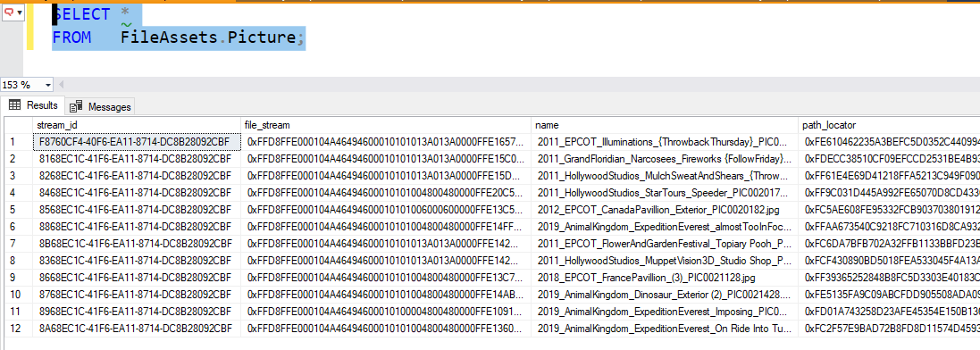This screenshot has width=980, height=350.
Task: Select stream_id cell 8168EC1C-41F6-EA11-8714-DC8B28092CBF
Action: (137, 159)
